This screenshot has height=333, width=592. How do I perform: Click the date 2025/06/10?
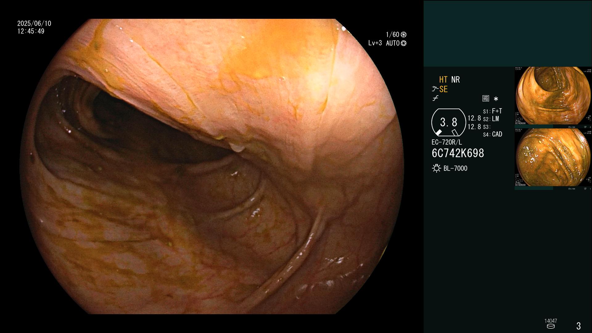point(34,23)
